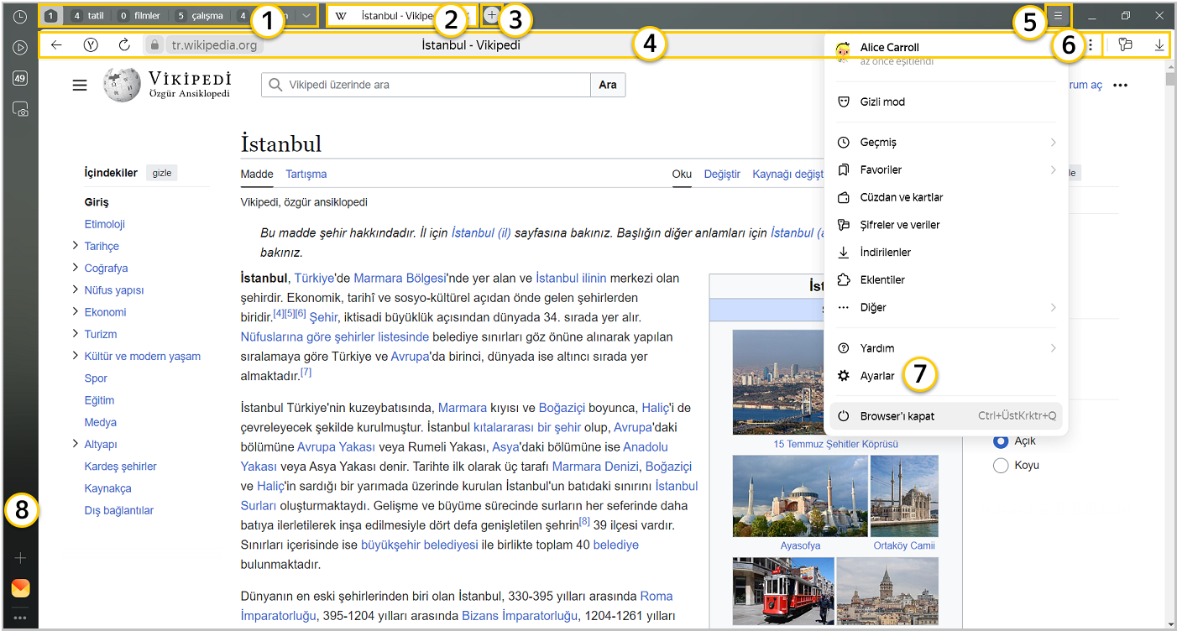This screenshot has height=631, width=1177.
Task: Open Wikipedia's hamburger main menu
Action: click(80, 85)
